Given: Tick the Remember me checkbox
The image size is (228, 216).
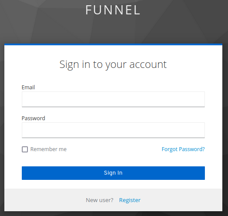Looking at the screenshot, I should pos(25,149).
